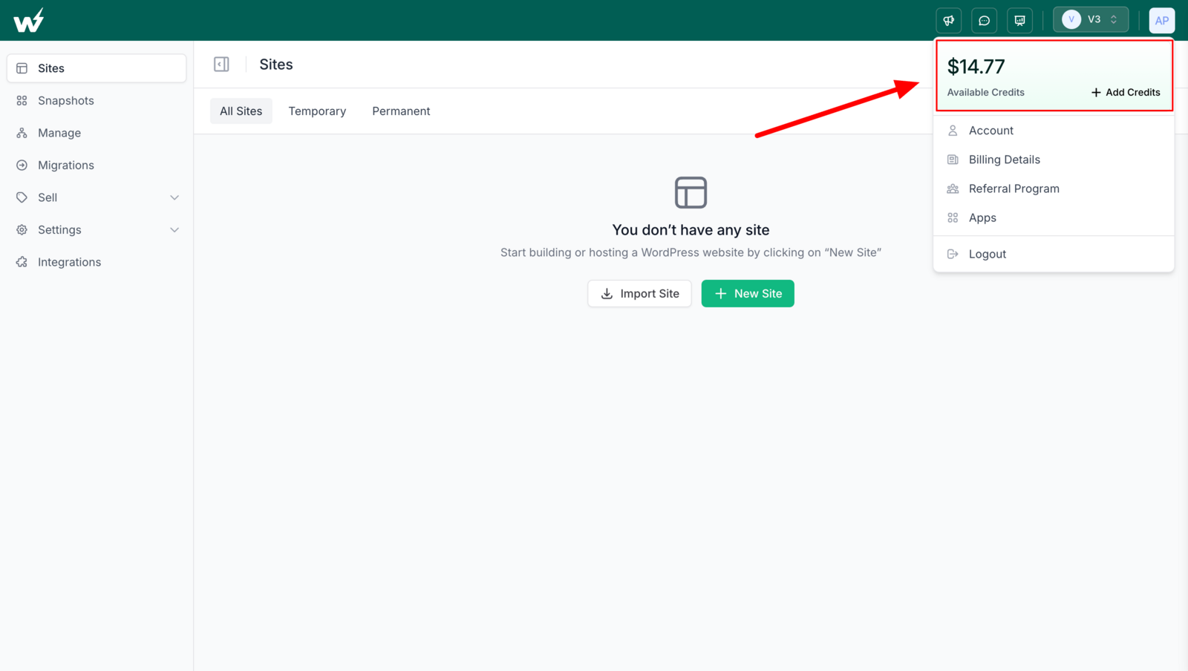This screenshot has height=671, width=1188.
Task: Click the Sites icon in the sidebar
Action: click(22, 68)
